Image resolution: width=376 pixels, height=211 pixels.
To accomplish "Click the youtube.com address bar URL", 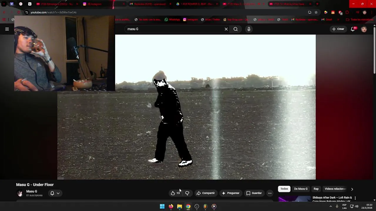I will point(53,12).
